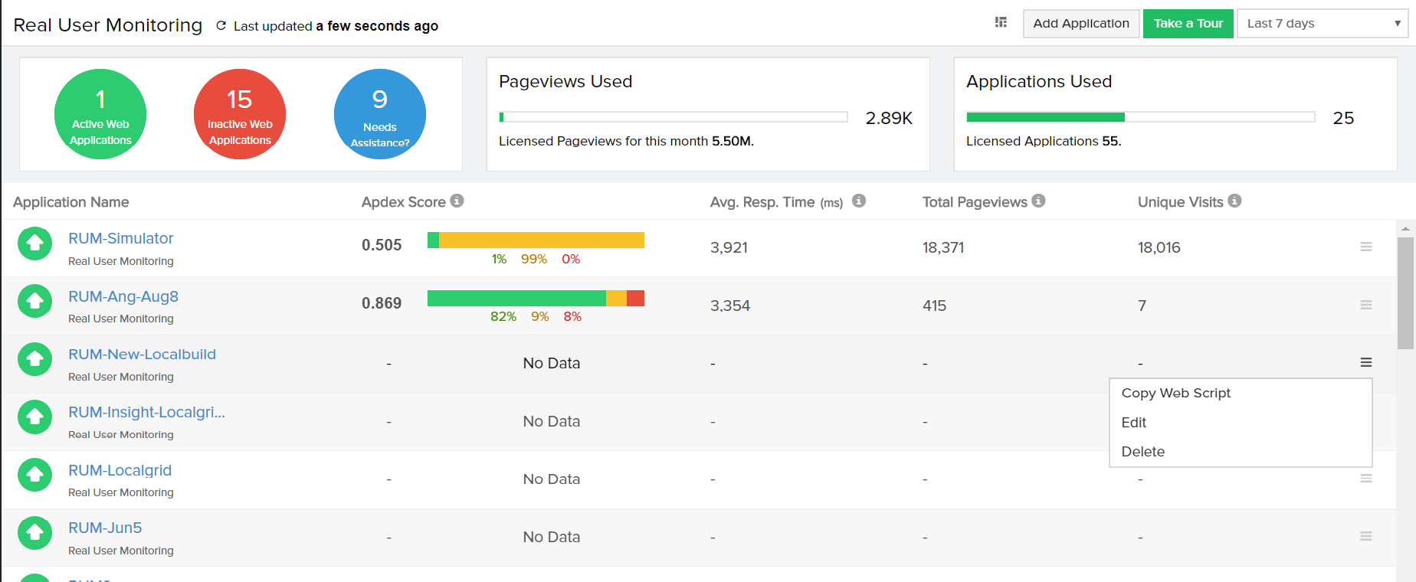Click the 2.89K pageviews used value
Image resolution: width=1416 pixels, height=582 pixels.
889,118
